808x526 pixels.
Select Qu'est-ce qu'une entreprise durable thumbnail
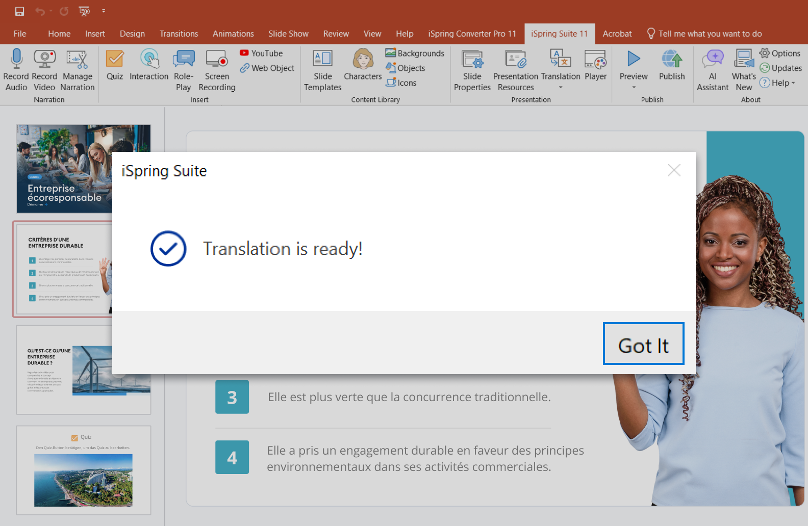point(64,370)
